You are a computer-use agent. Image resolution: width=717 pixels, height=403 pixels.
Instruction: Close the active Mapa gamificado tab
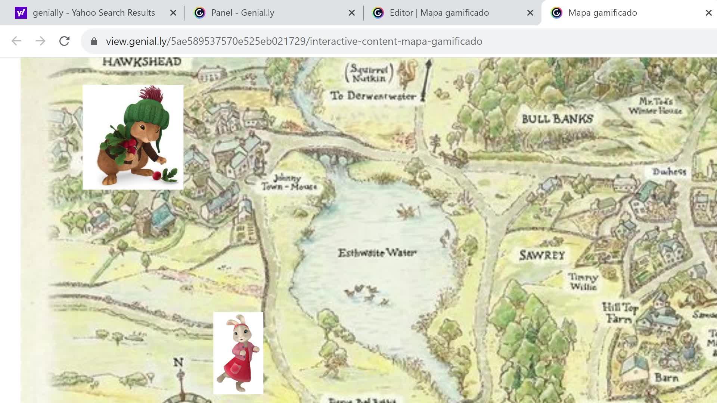(x=708, y=13)
